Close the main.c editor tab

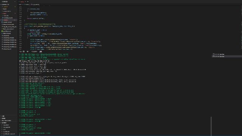tap(28, 2)
